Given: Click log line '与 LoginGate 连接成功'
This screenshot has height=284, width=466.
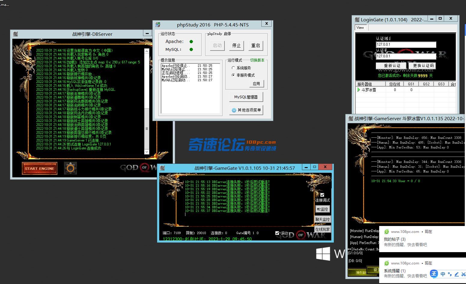Looking at the screenshot, I should click(69, 148).
